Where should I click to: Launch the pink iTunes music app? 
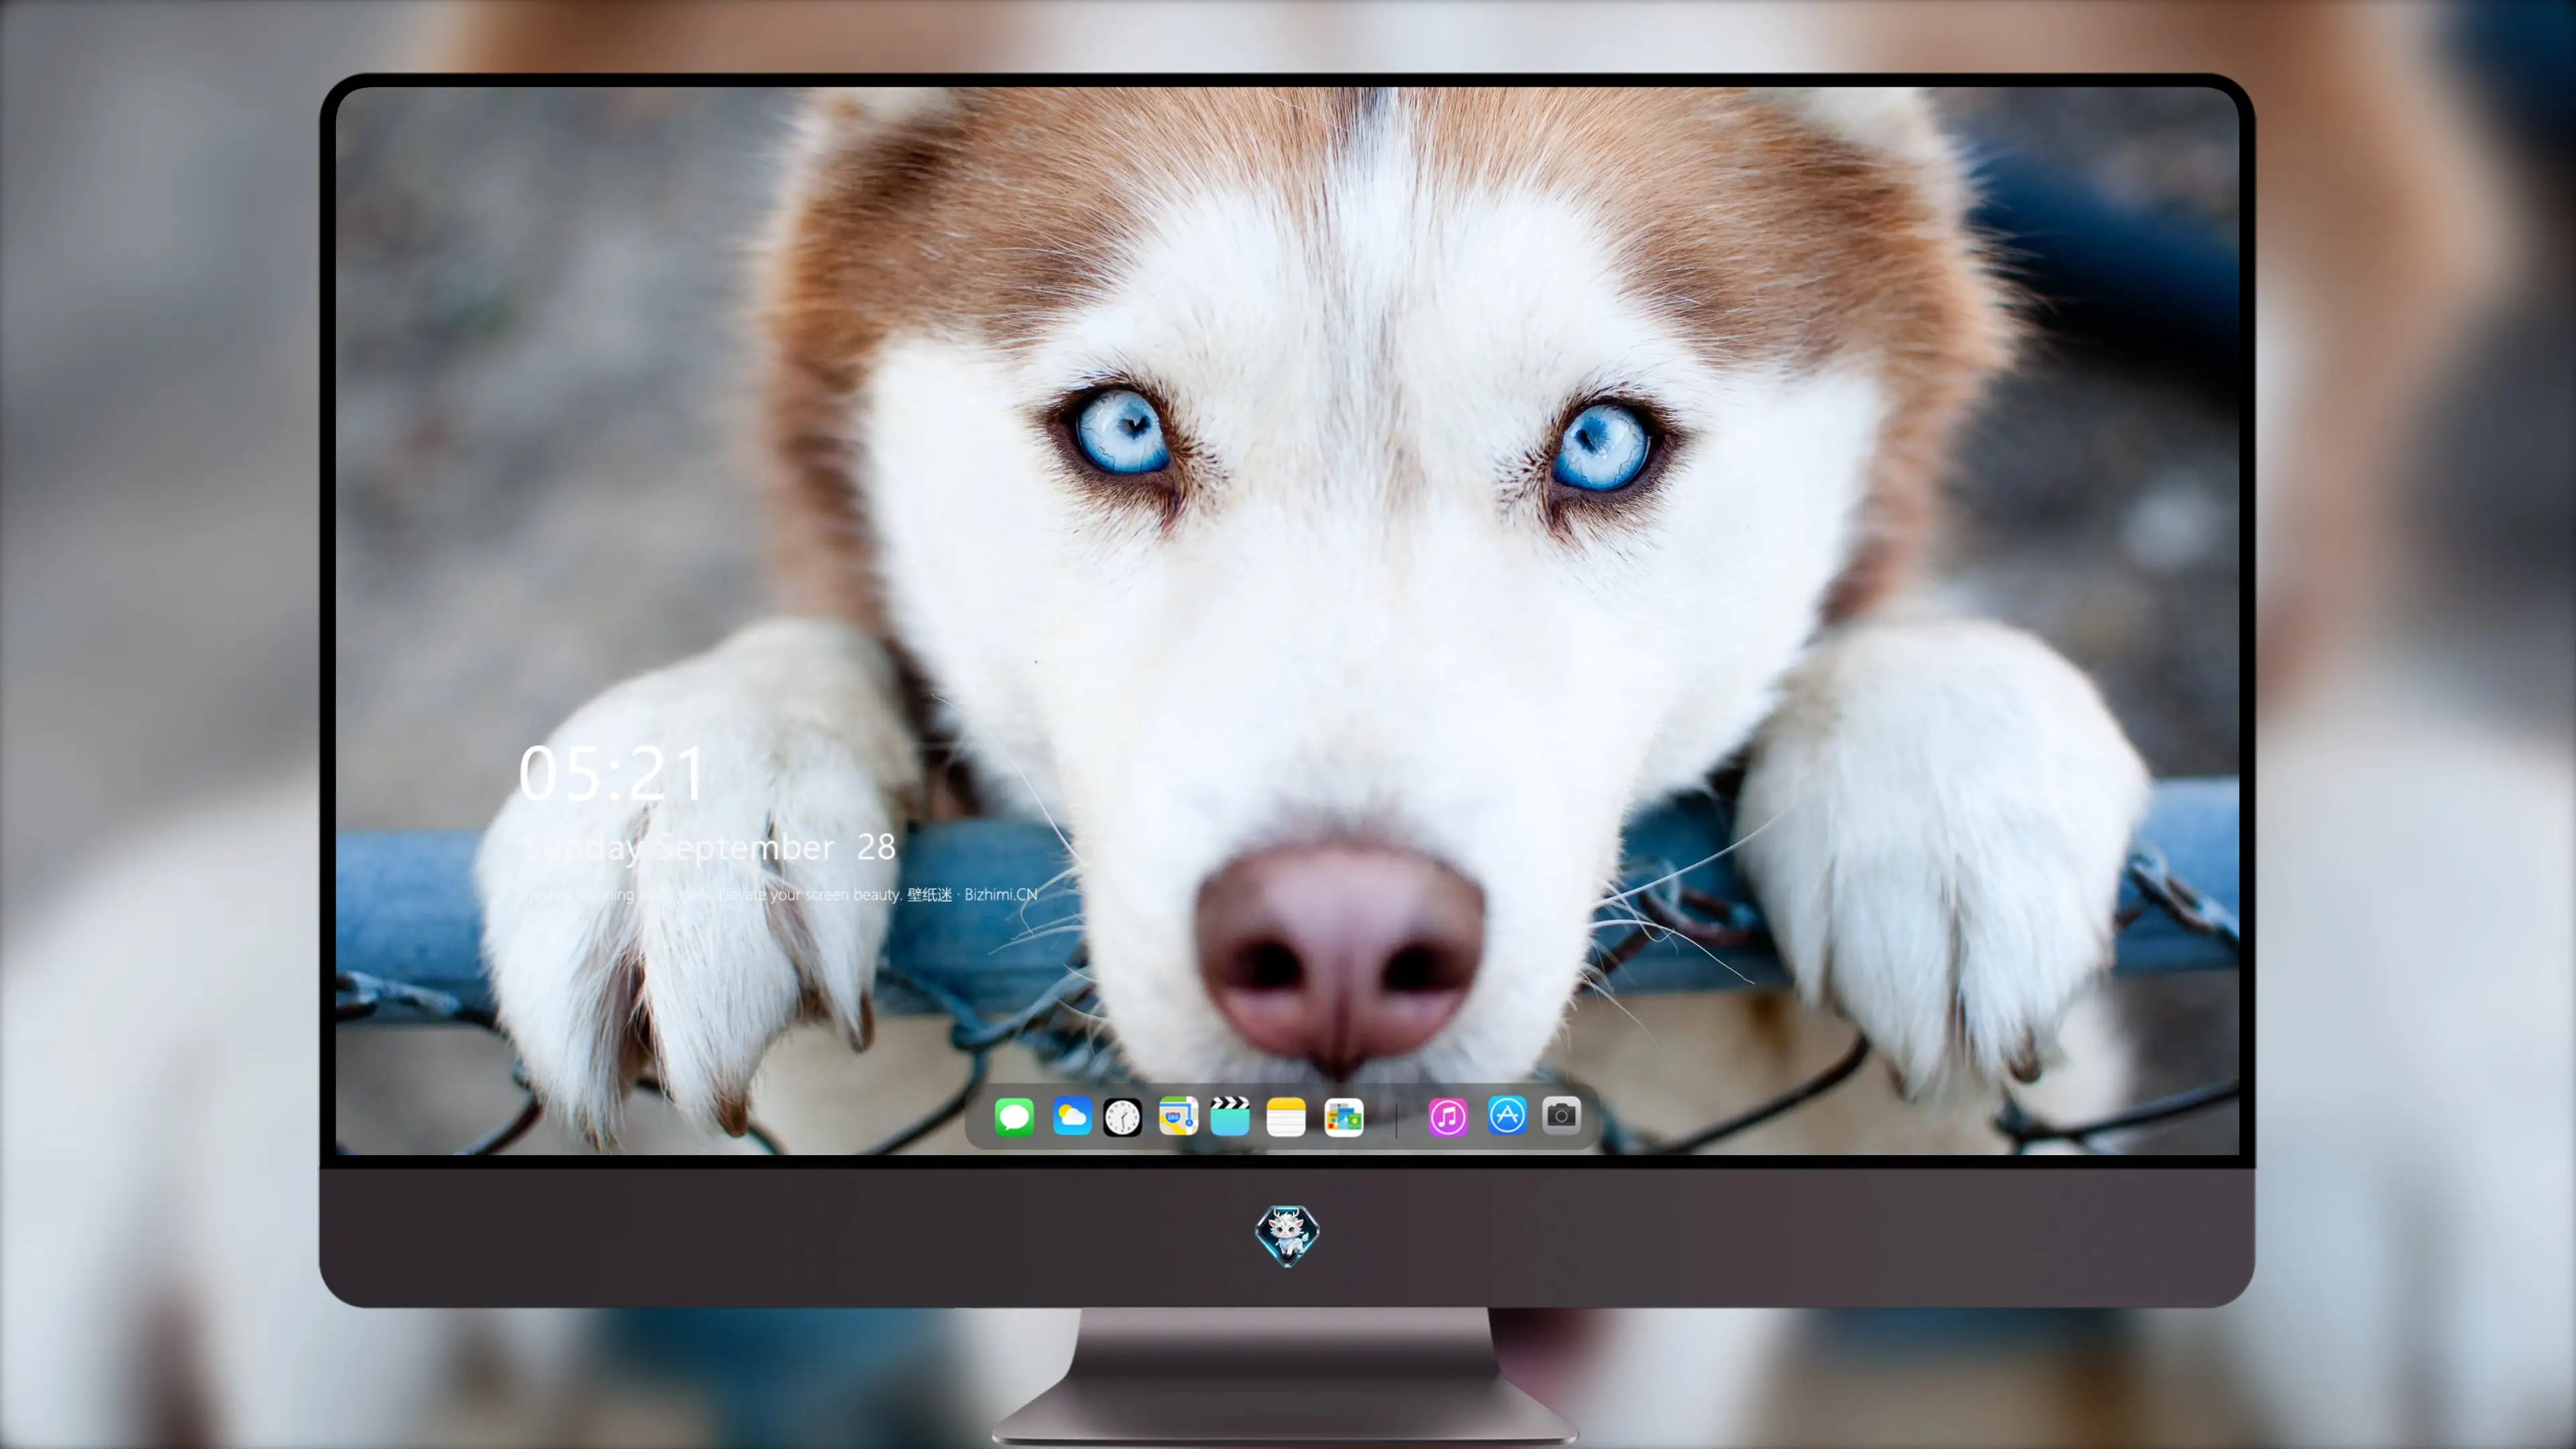1448,1117
